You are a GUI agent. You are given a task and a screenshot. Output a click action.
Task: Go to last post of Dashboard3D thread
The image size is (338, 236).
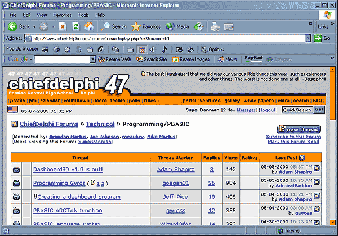click(317, 169)
